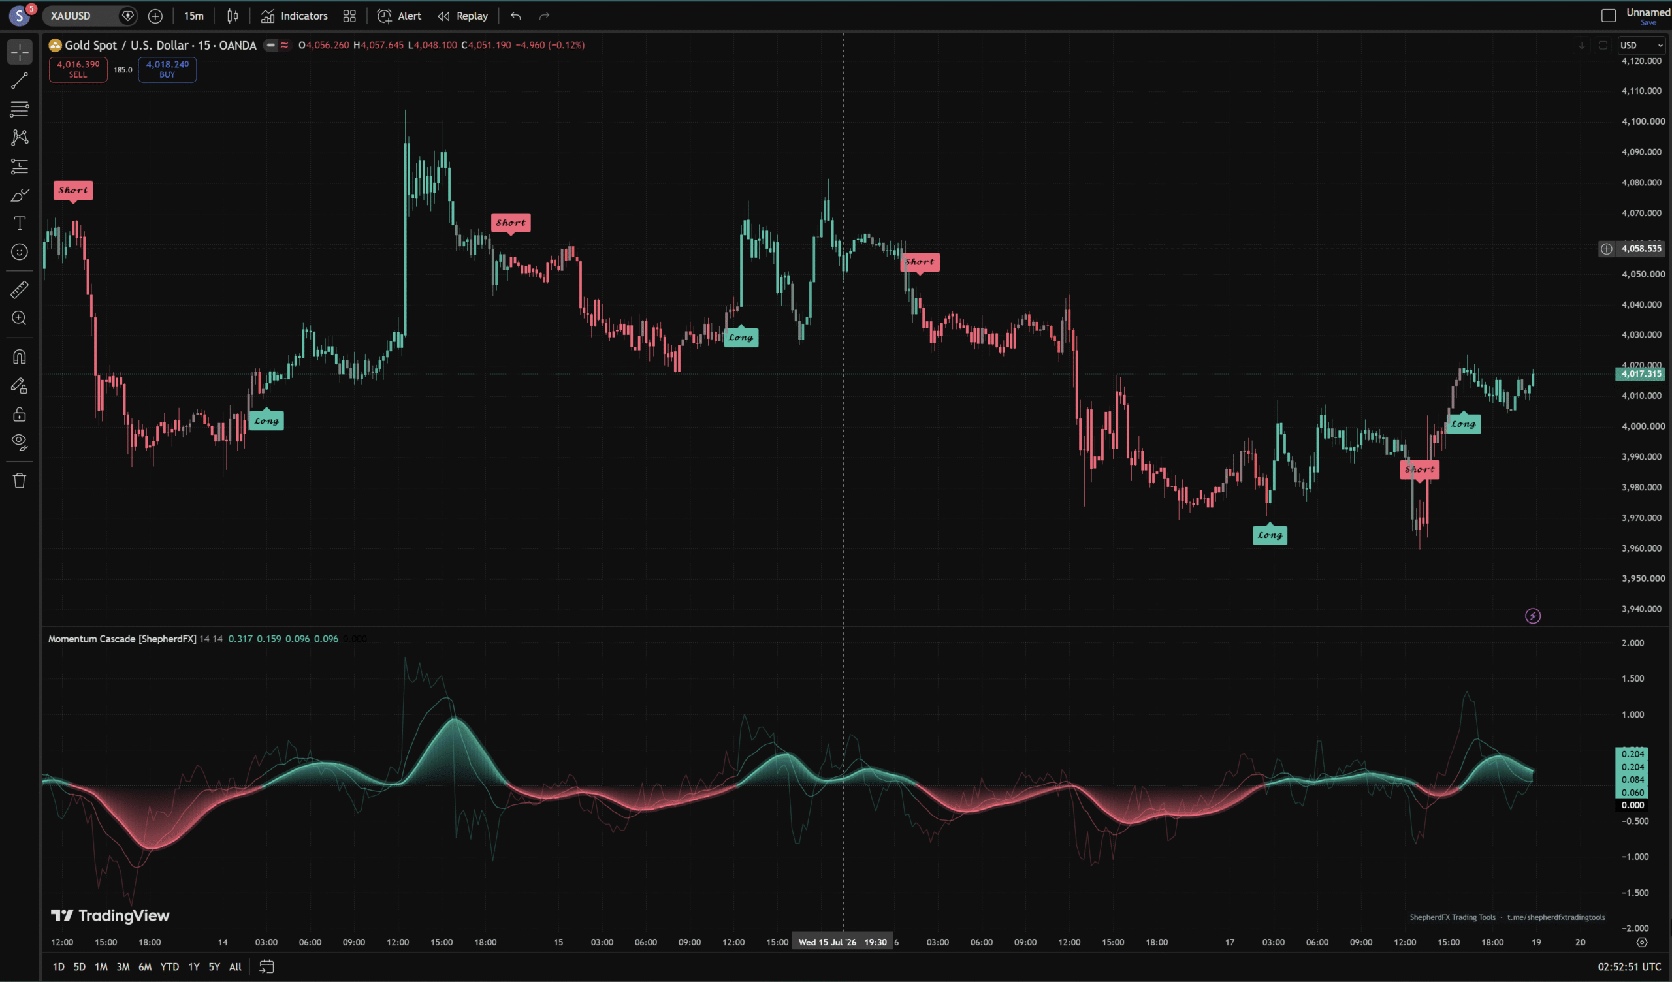The width and height of the screenshot is (1672, 982).
Task: Click the add symbol plus icon
Action: coord(155,16)
